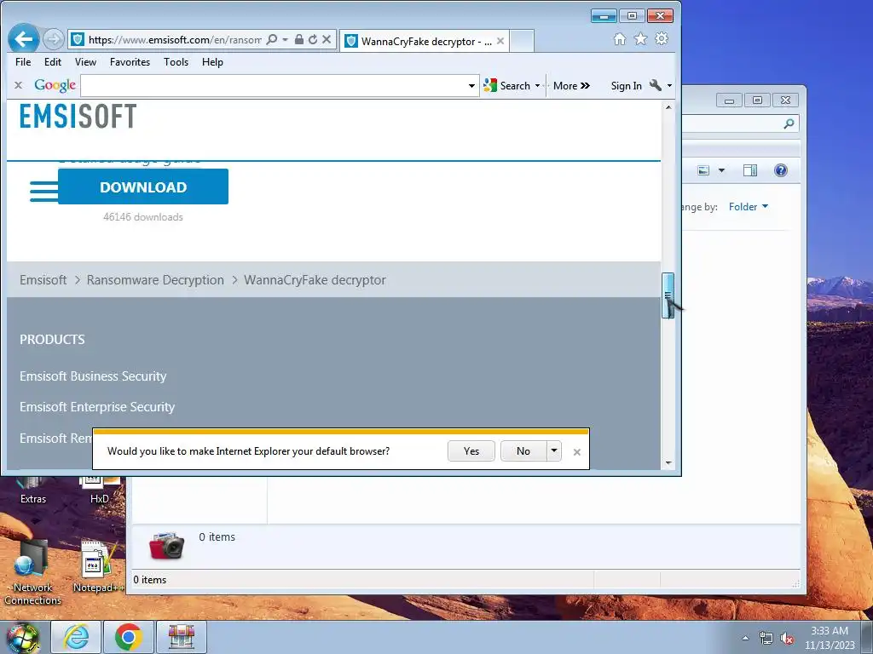This screenshot has width=873, height=654.
Task: Open the File menu
Action: [23, 62]
